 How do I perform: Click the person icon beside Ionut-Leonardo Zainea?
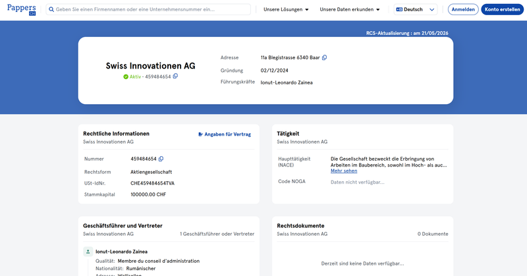point(88,252)
